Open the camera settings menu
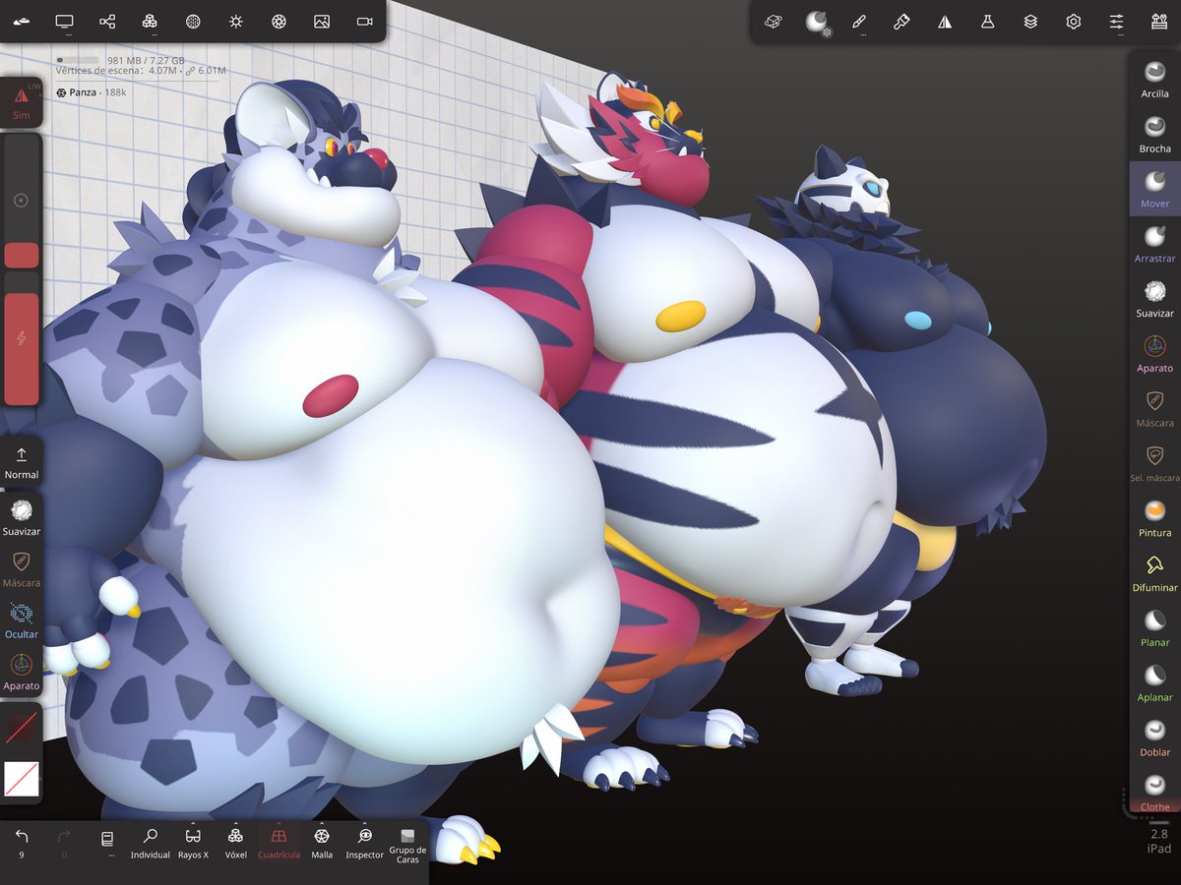 [x=364, y=21]
